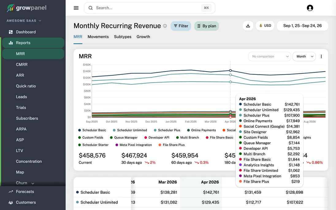336x210 pixels.
Task: Click the Mar 2026 table column header
Action: pyautogui.click(x=168, y=182)
